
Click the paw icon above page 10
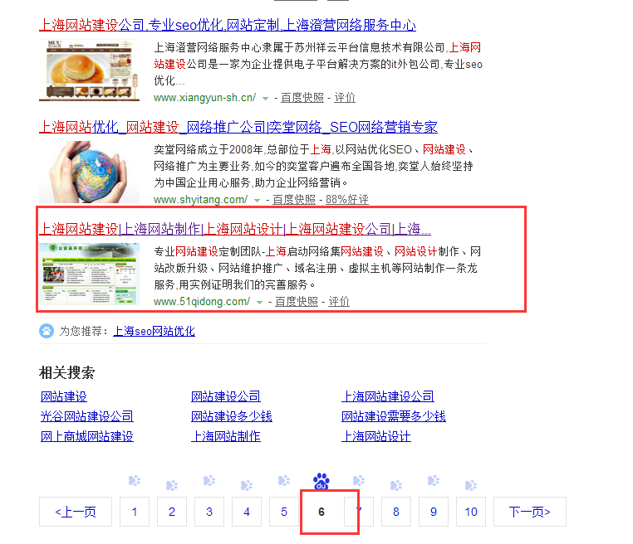471,485
